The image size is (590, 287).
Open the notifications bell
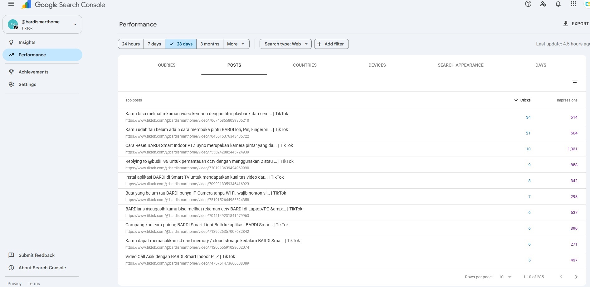(x=558, y=4)
